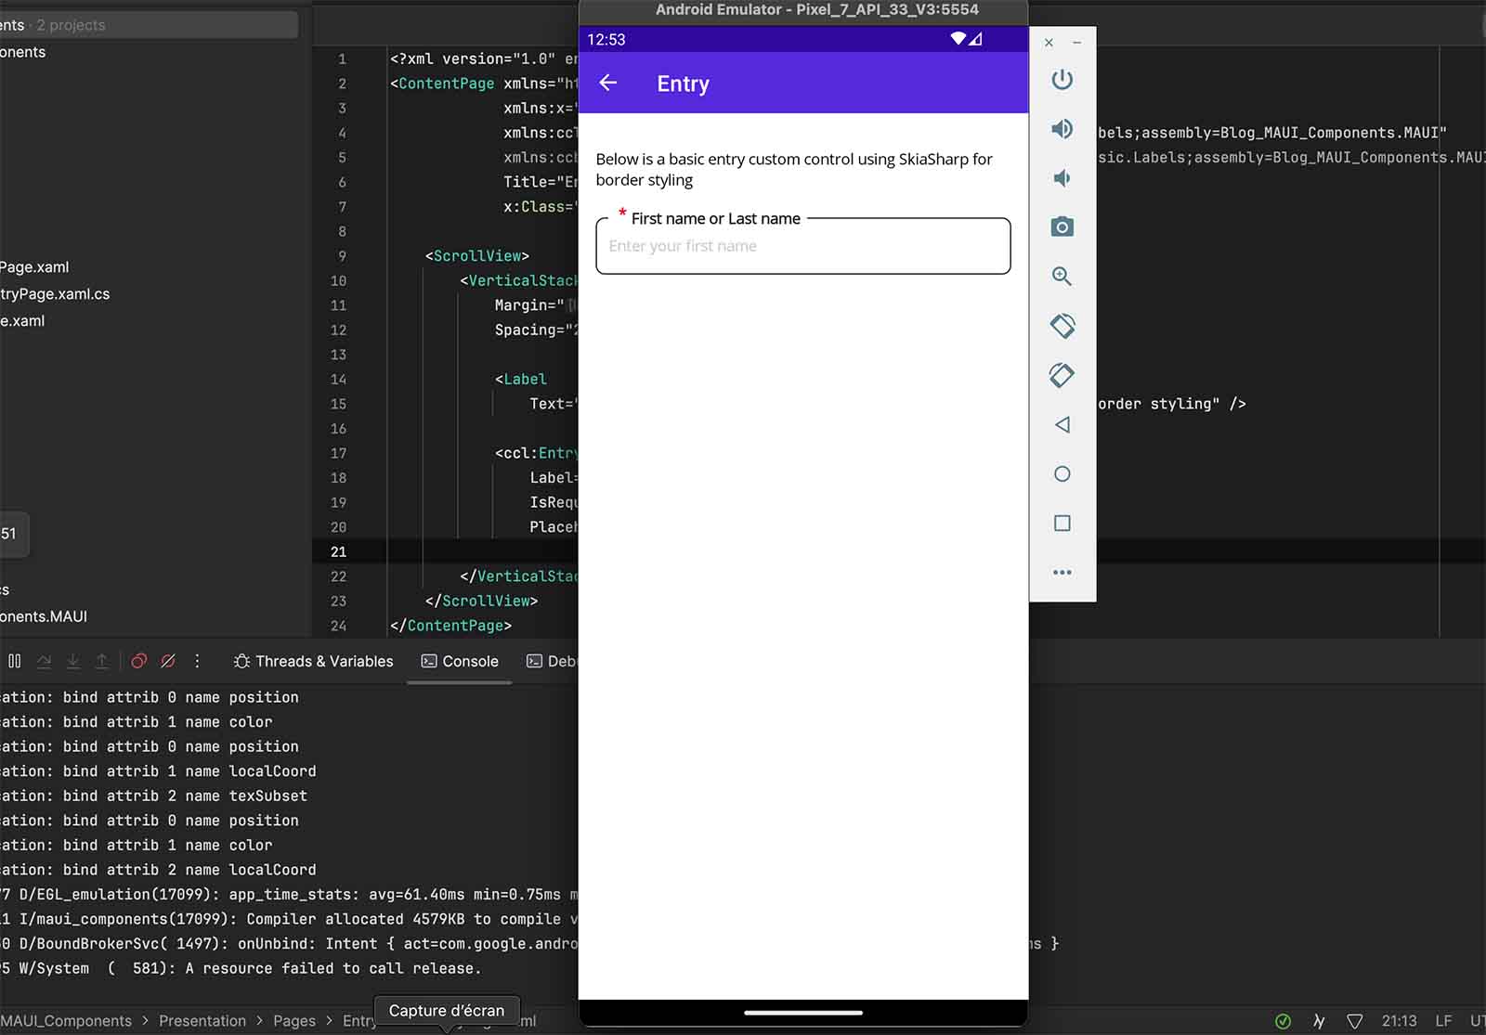This screenshot has width=1486, height=1035.
Task: Click the 'A resource failed to call release' log line
Action: tap(241, 968)
